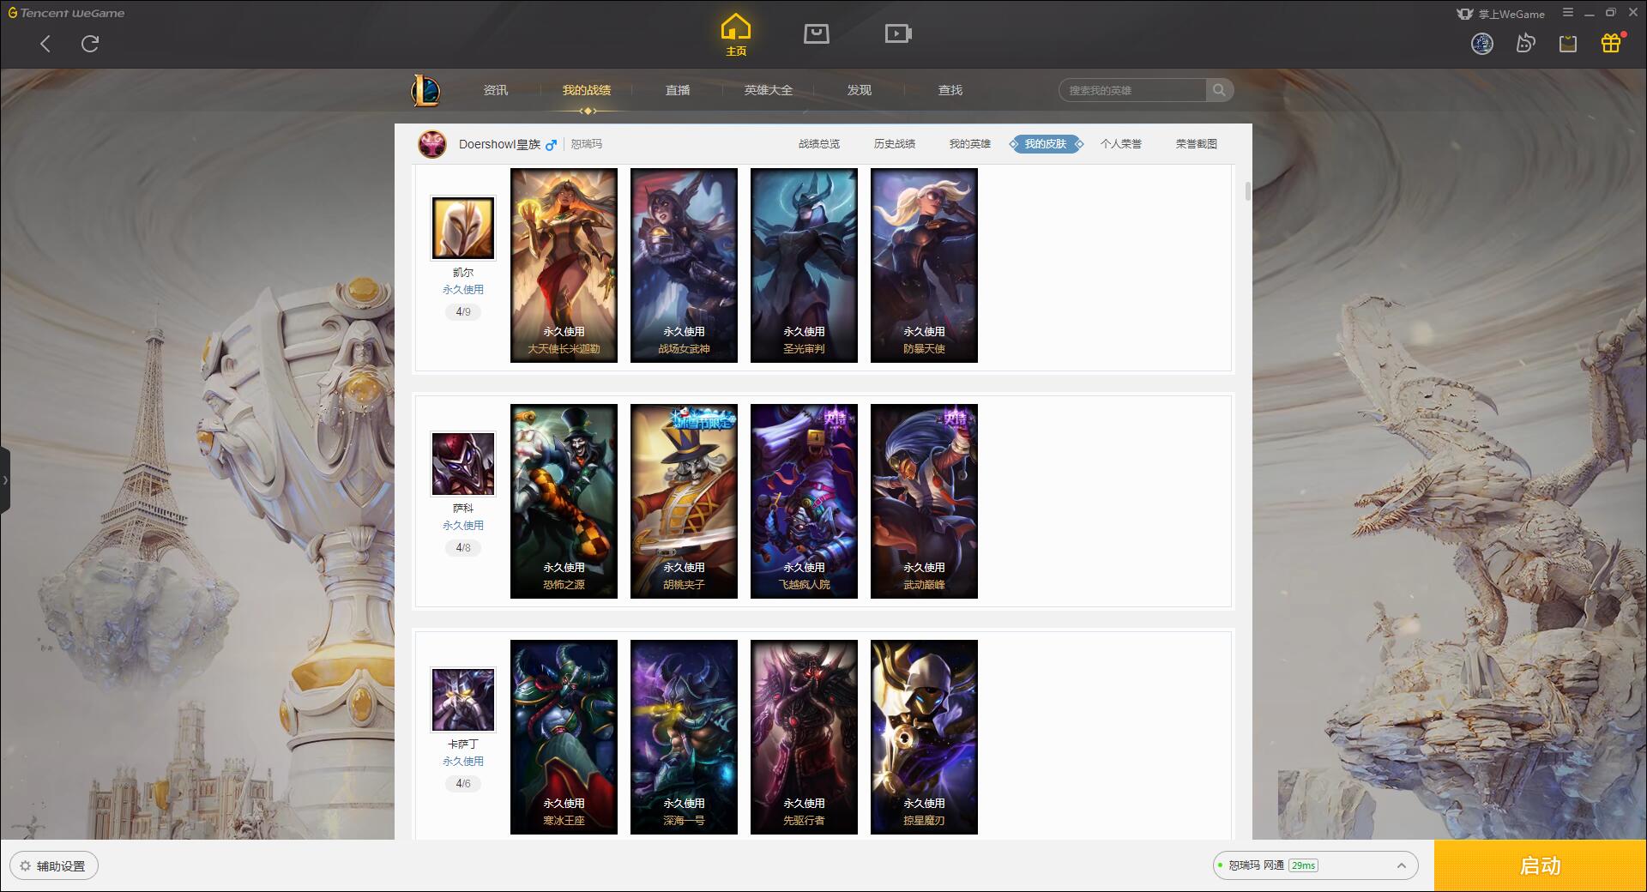Click the 4/9 skin count for 凯尔
Image resolution: width=1647 pixels, height=892 pixels.
tap(463, 312)
